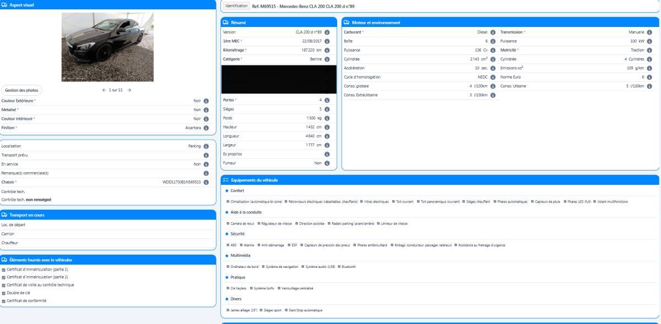Click the black Mercedes car photo
Screen dimensions: 661x324
(107, 47)
